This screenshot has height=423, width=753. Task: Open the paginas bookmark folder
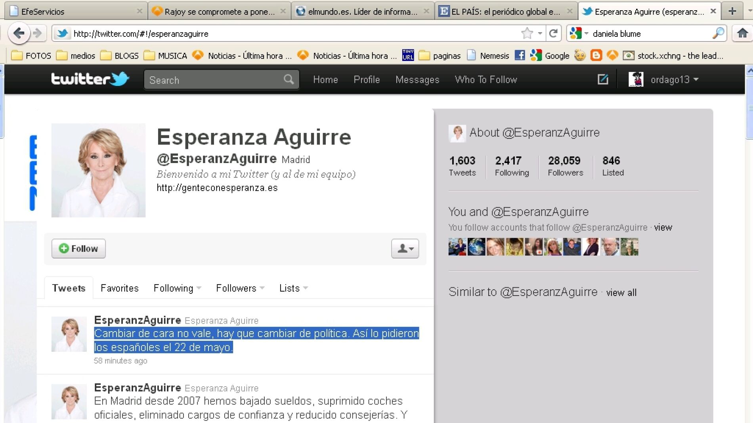click(x=440, y=55)
